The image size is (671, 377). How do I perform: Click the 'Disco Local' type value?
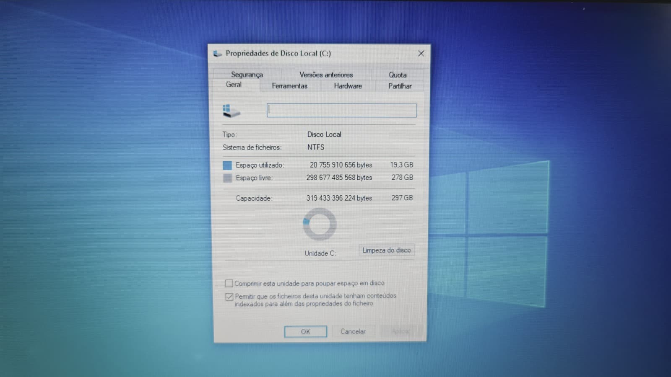pos(324,134)
